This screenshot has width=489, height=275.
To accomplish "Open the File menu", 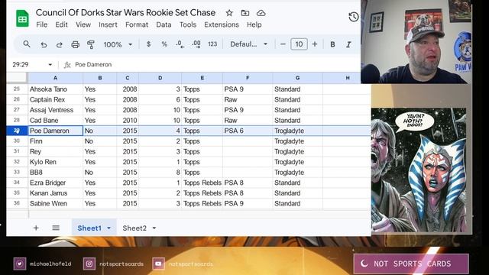I will click(x=42, y=24).
